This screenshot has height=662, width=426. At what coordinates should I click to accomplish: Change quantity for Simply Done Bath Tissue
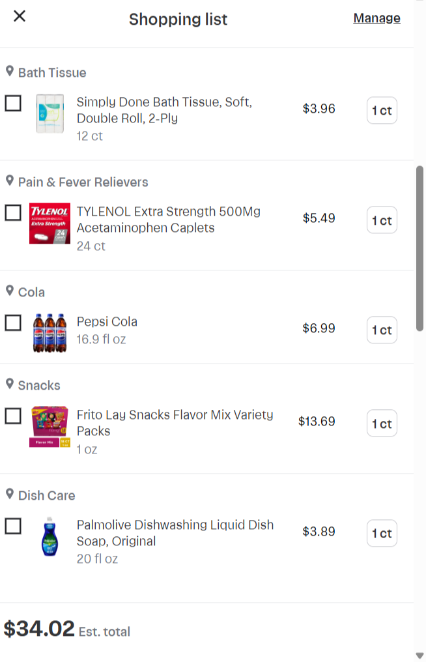pos(382,111)
